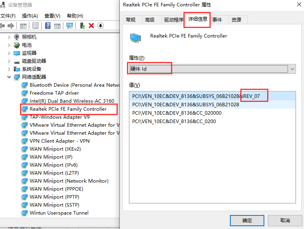Click the disk drive icon beside 磁盘驱动器
The image size is (304, 229).
tap(17, 62)
